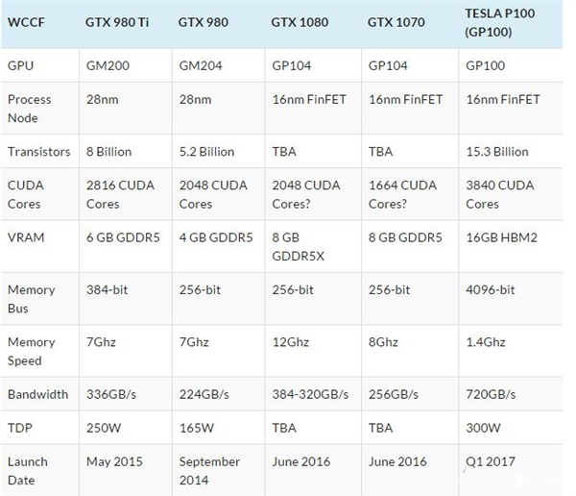Select the Memory Bus row label

coord(32,299)
